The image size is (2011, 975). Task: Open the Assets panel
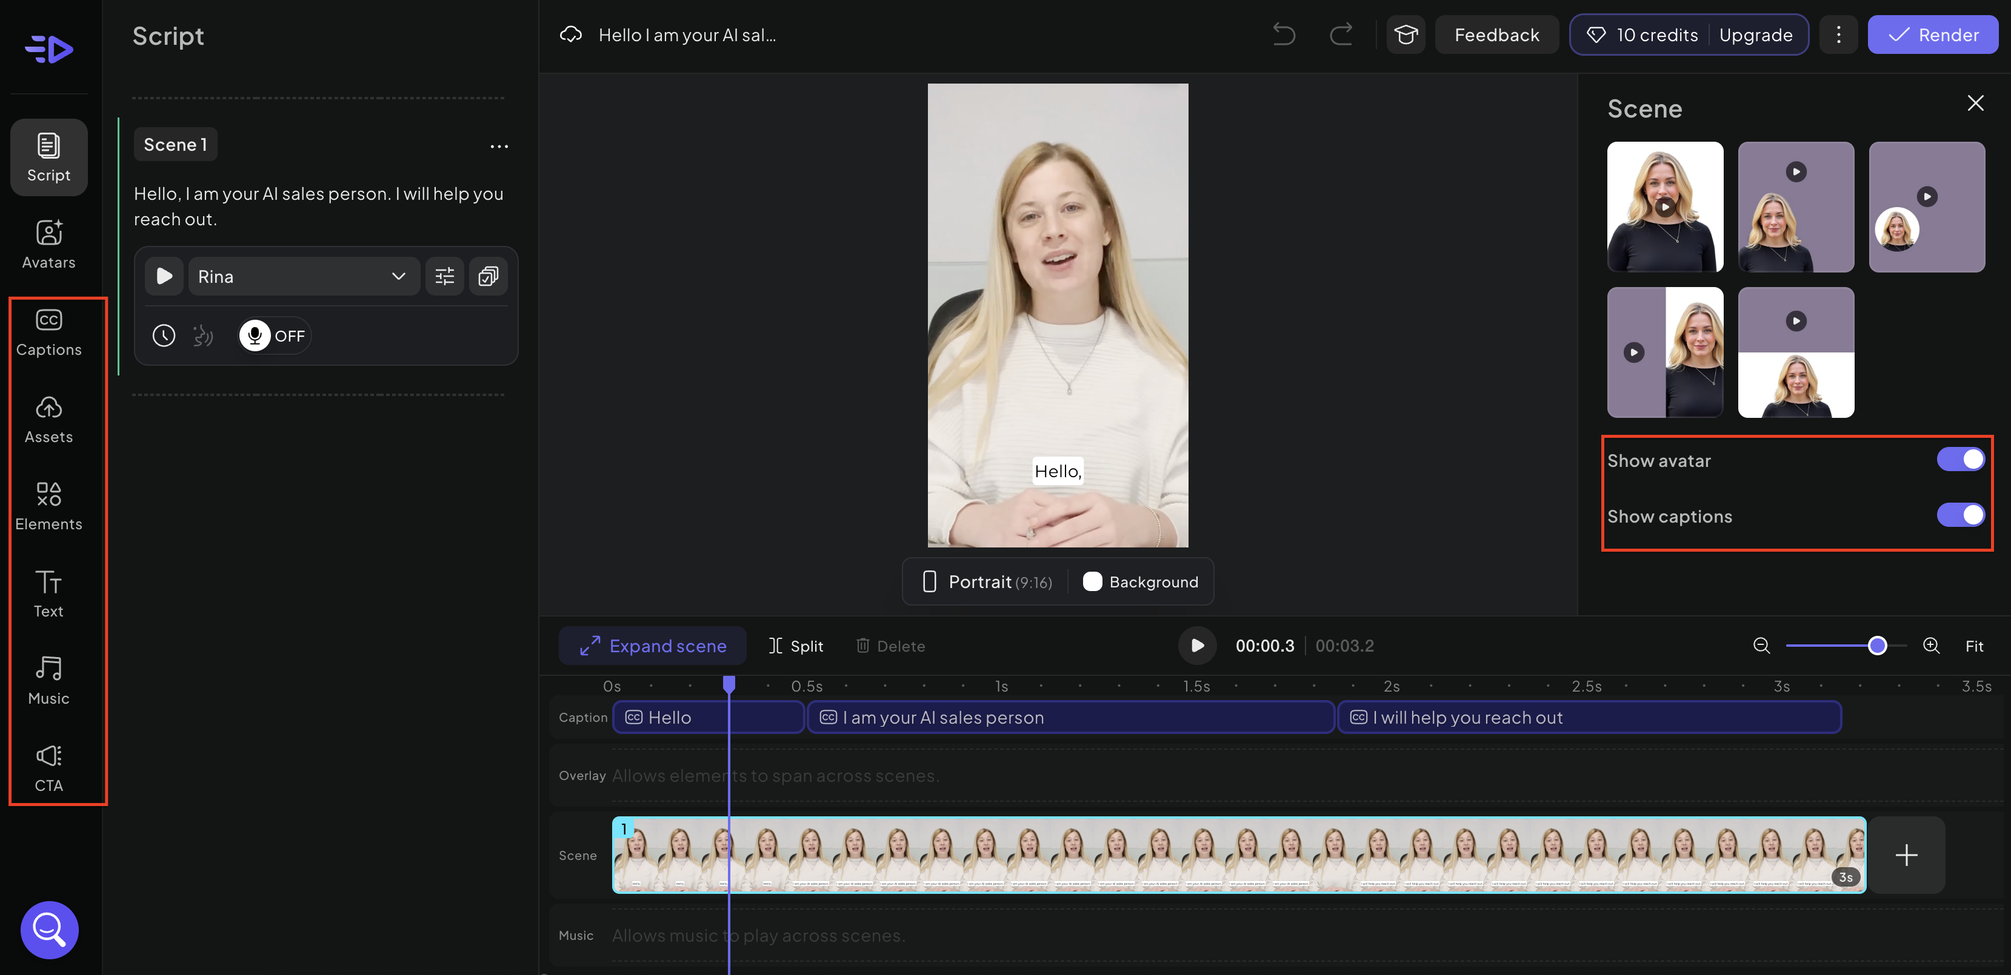pyautogui.click(x=48, y=419)
